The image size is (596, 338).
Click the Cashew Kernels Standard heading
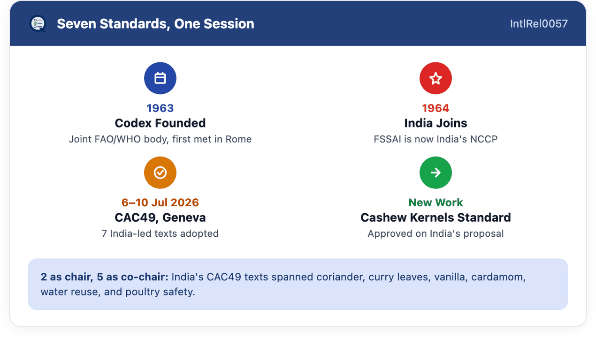pyautogui.click(x=436, y=218)
